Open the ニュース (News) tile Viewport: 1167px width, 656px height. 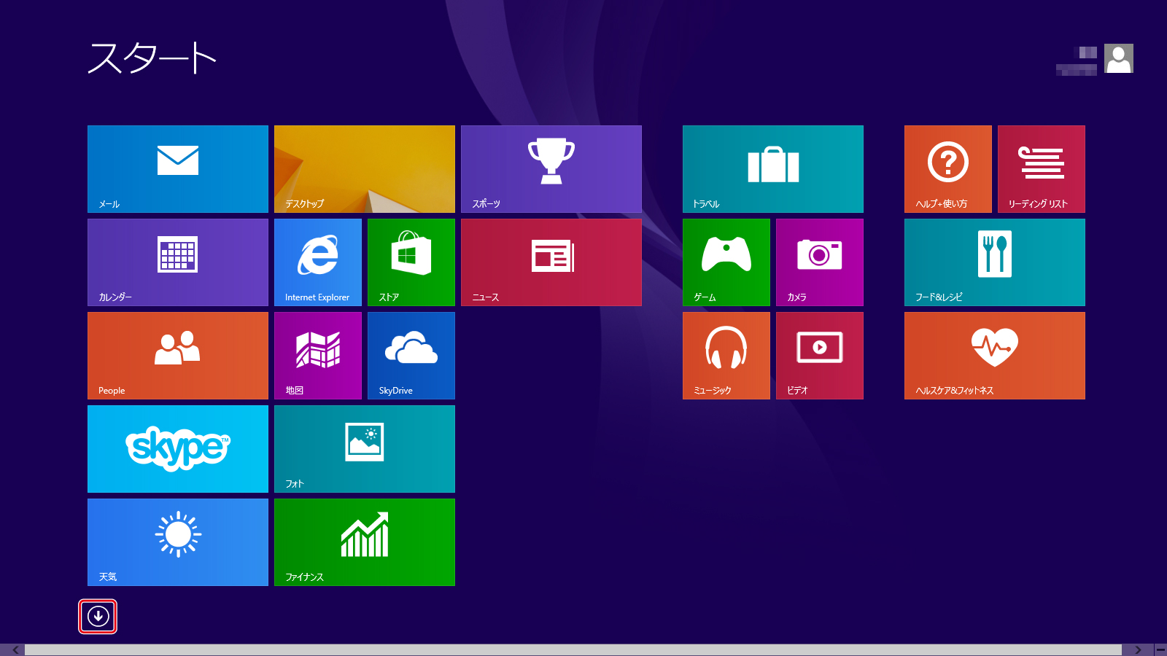(551, 262)
